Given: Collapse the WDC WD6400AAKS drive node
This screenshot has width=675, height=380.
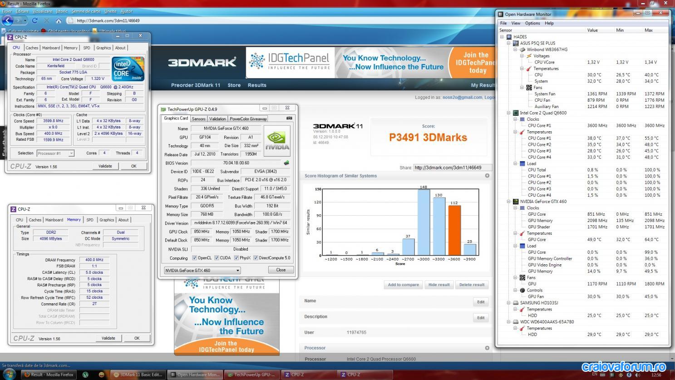Looking at the screenshot, I should click(x=508, y=322).
